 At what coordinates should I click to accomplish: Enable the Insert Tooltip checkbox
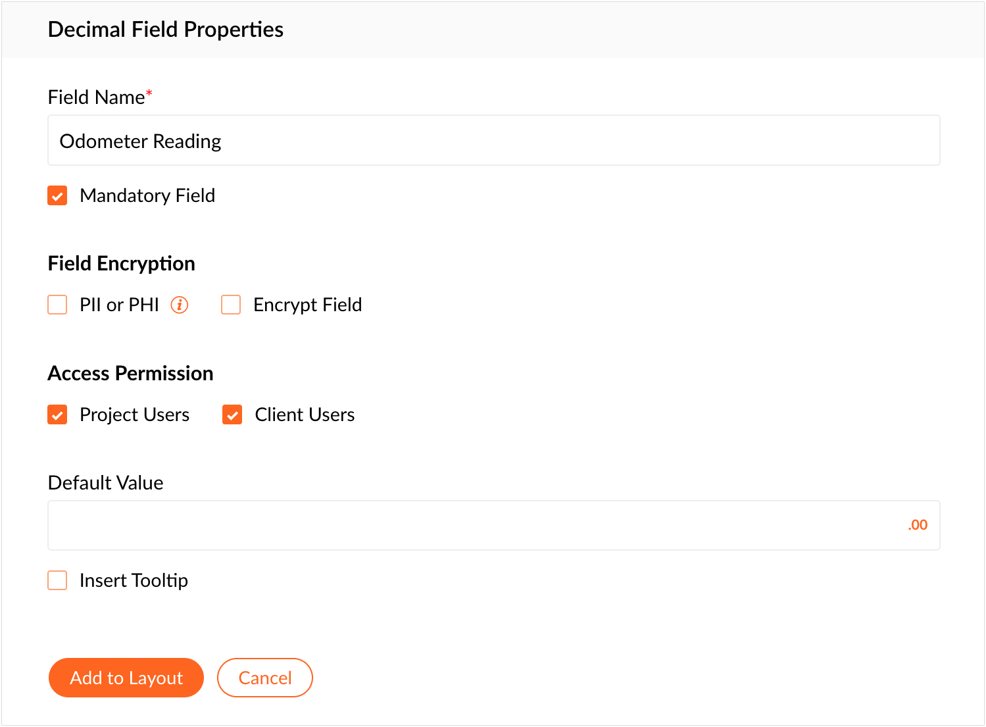click(x=58, y=581)
